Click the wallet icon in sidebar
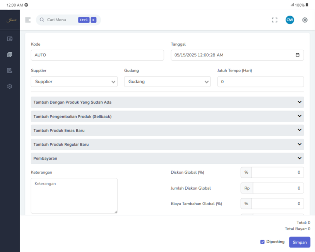The height and width of the screenshot is (252, 315). pos(10,39)
